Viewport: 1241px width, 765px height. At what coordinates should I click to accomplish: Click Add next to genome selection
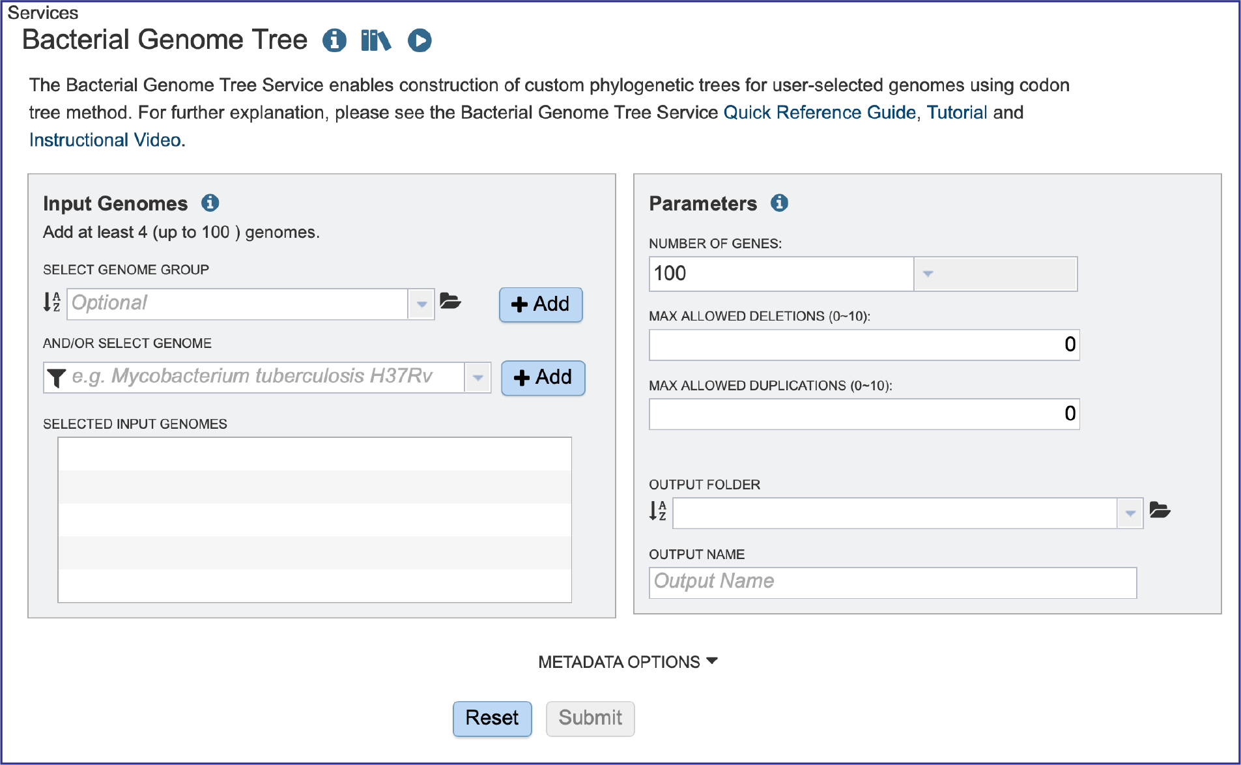click(543, 377)
